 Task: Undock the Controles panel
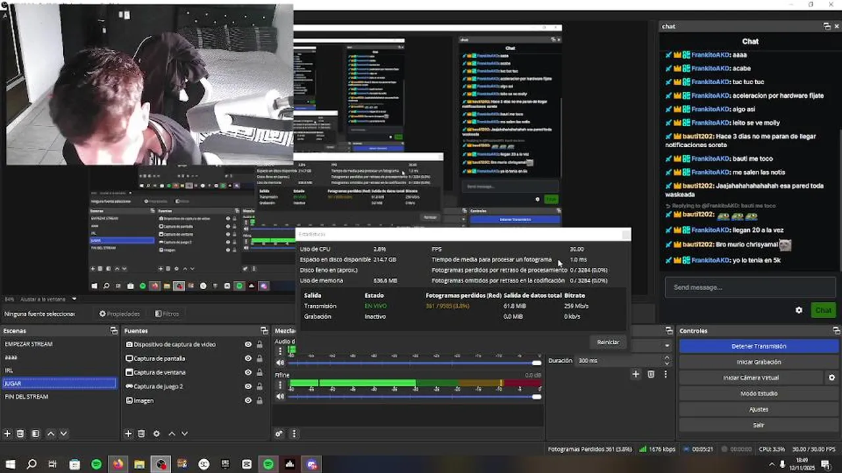pos(836,331)
